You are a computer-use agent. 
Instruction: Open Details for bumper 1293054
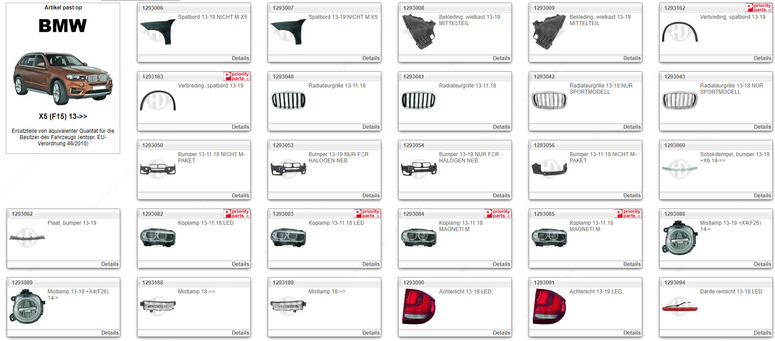click(501, 196)
